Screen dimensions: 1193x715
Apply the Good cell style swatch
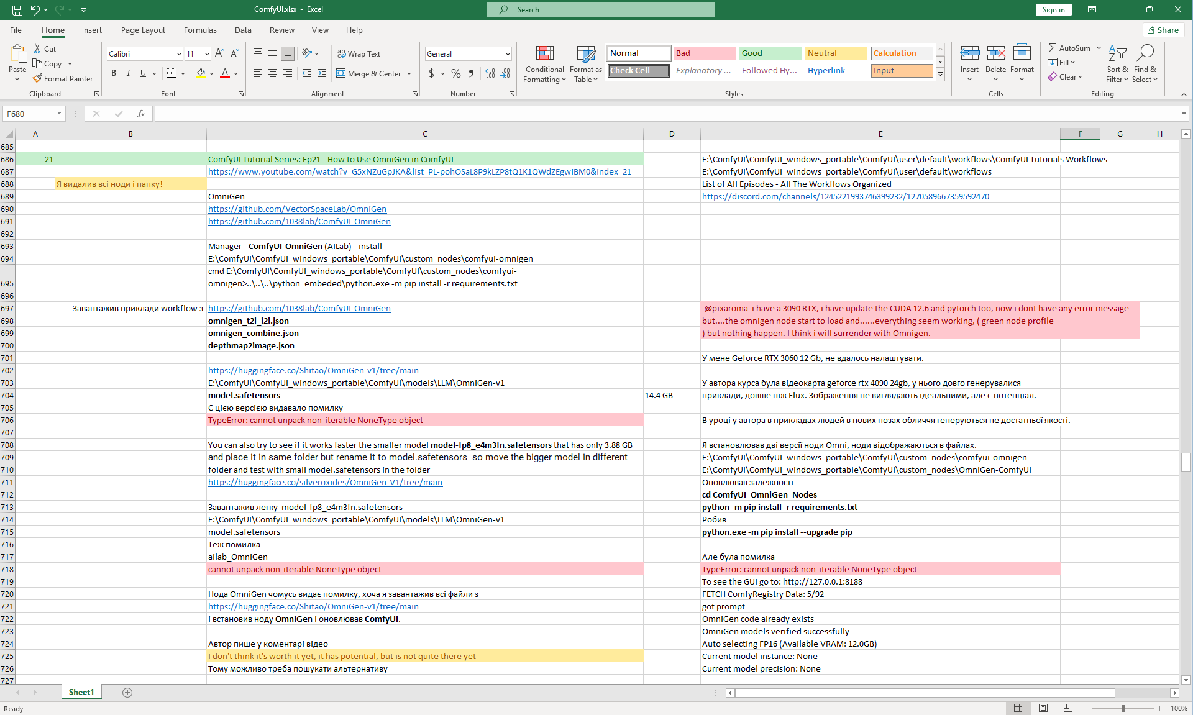pos(770,53)
